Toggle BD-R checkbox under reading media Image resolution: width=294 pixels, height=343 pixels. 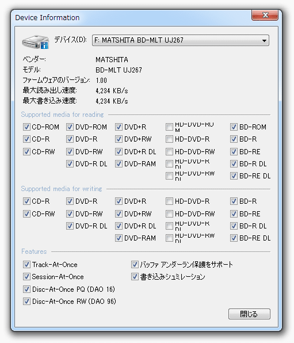(234, 139)
